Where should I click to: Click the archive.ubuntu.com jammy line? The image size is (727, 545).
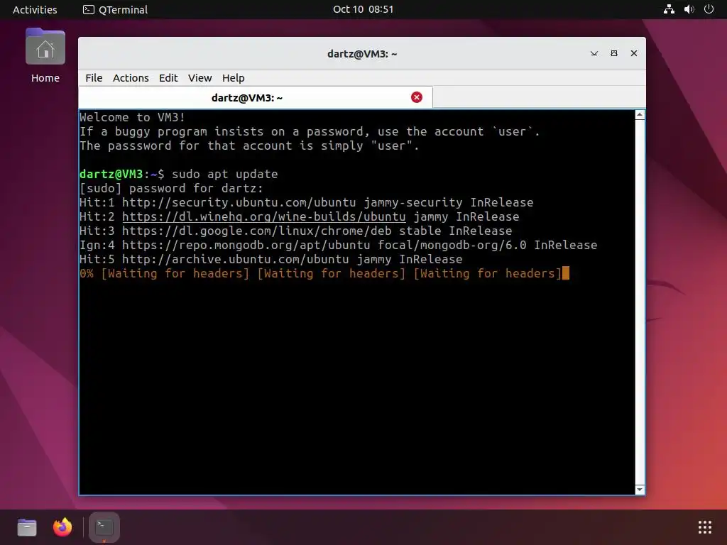coord(271,260)
